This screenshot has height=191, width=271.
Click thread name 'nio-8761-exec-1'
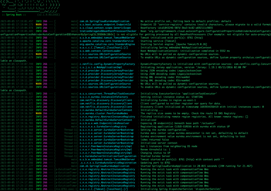point(66,189)
